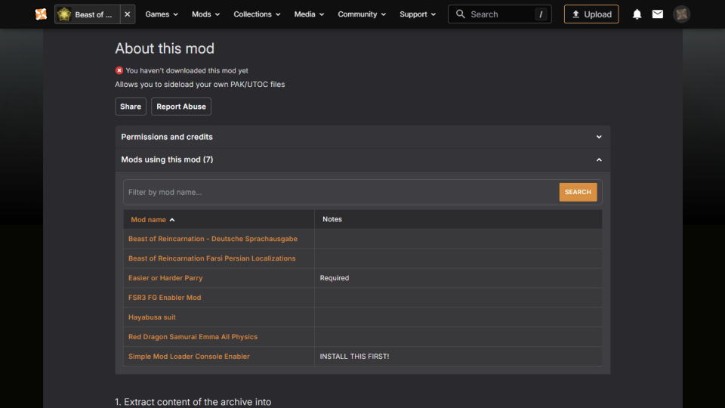Open the user profile avatar
This screenshot has height=408, width=725.
(681, 14)
